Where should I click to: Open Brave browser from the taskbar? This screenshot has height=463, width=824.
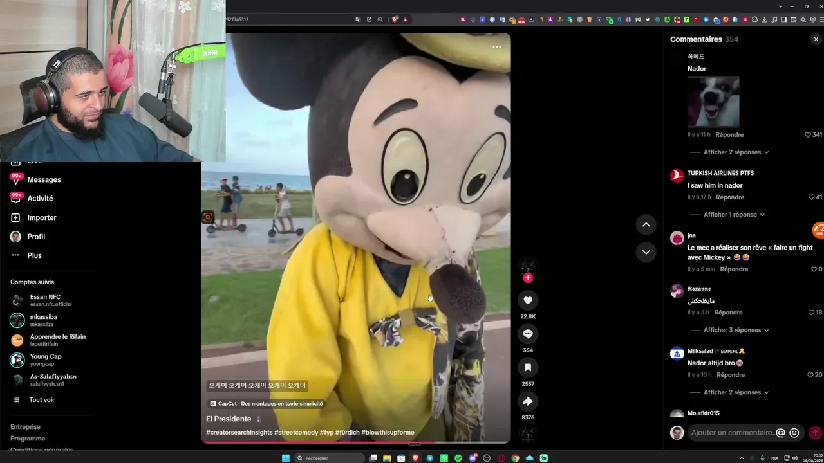tap(415, 458)
